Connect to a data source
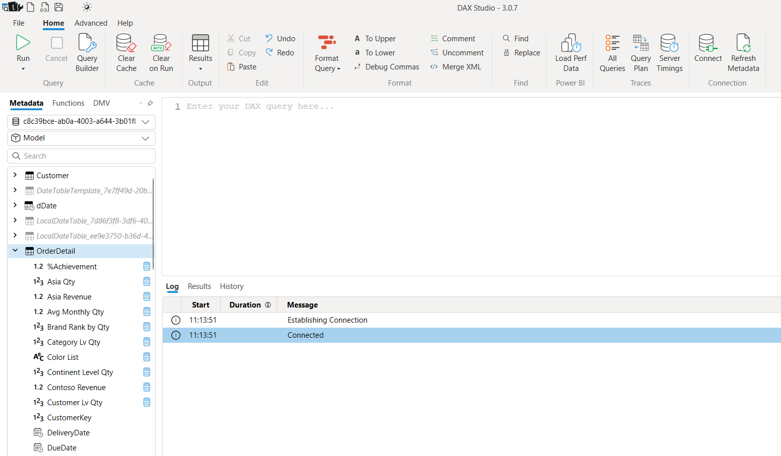The width and height of the screenshot is (781, 456). click(x=707, y=52)
